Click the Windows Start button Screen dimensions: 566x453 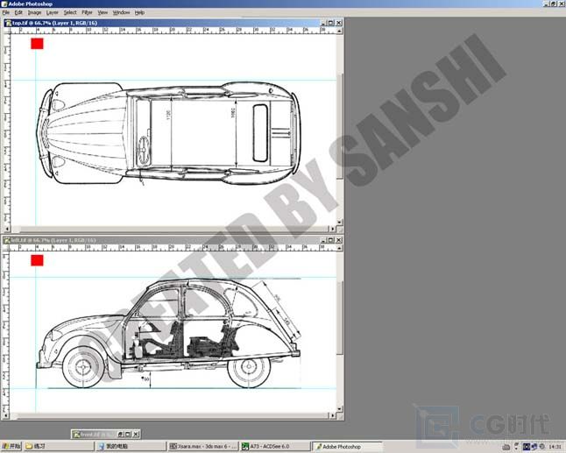click(11, 447)
